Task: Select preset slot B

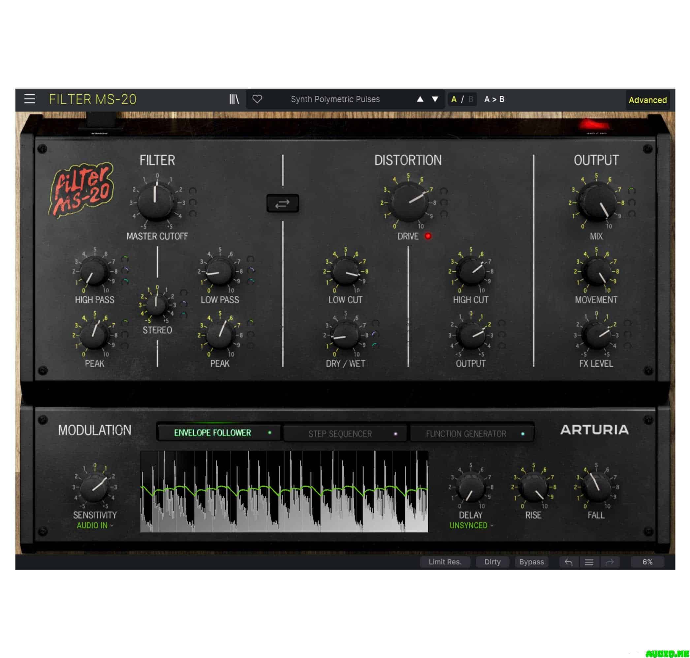Action: pyautogui.click(x=471, y=99)
